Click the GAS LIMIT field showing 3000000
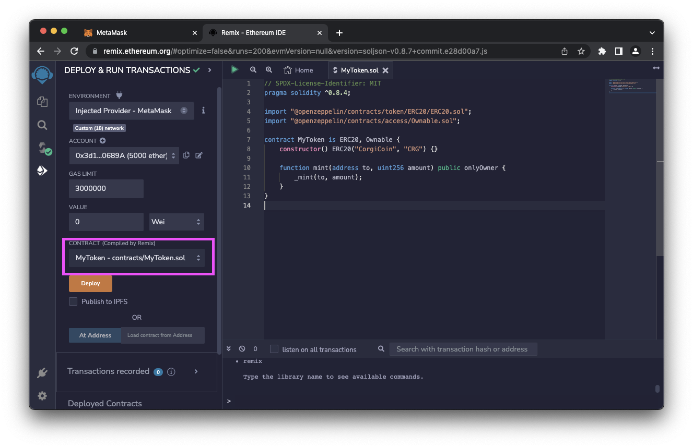The width and height of the screenshot is (693, 448). (x=106, y=188)
